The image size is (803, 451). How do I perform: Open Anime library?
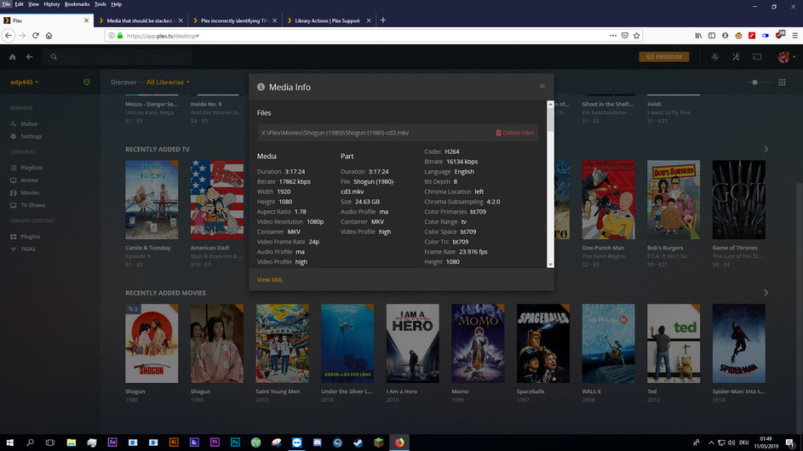[x=29, y=180]
